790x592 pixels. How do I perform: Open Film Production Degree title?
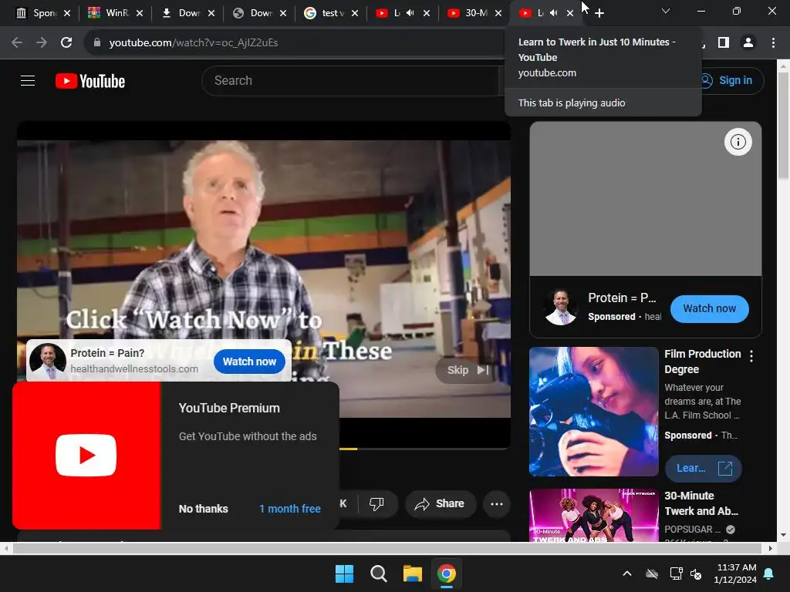coord(702,362)
